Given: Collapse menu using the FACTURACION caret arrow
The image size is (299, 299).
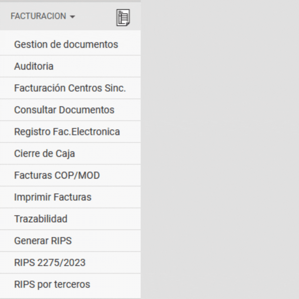Looking at the screenshot, I should click(72, 17).
